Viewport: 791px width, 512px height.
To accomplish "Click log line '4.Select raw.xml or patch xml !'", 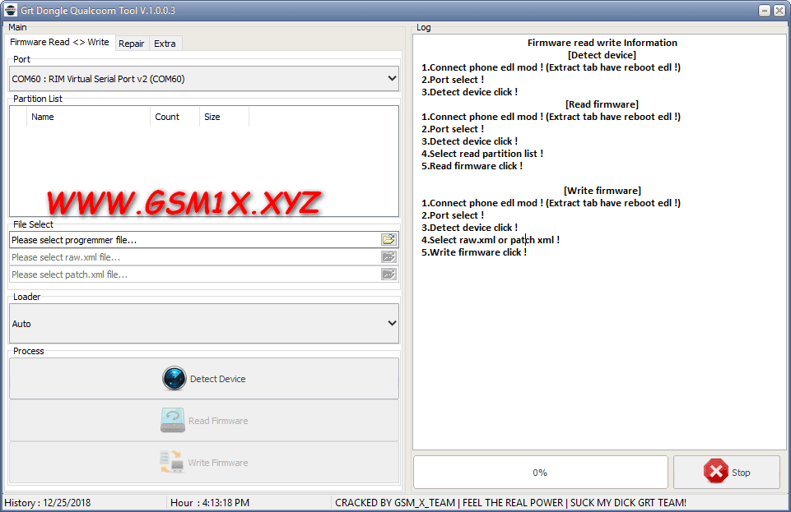I will pyautogui.click(x=491, y=240).
